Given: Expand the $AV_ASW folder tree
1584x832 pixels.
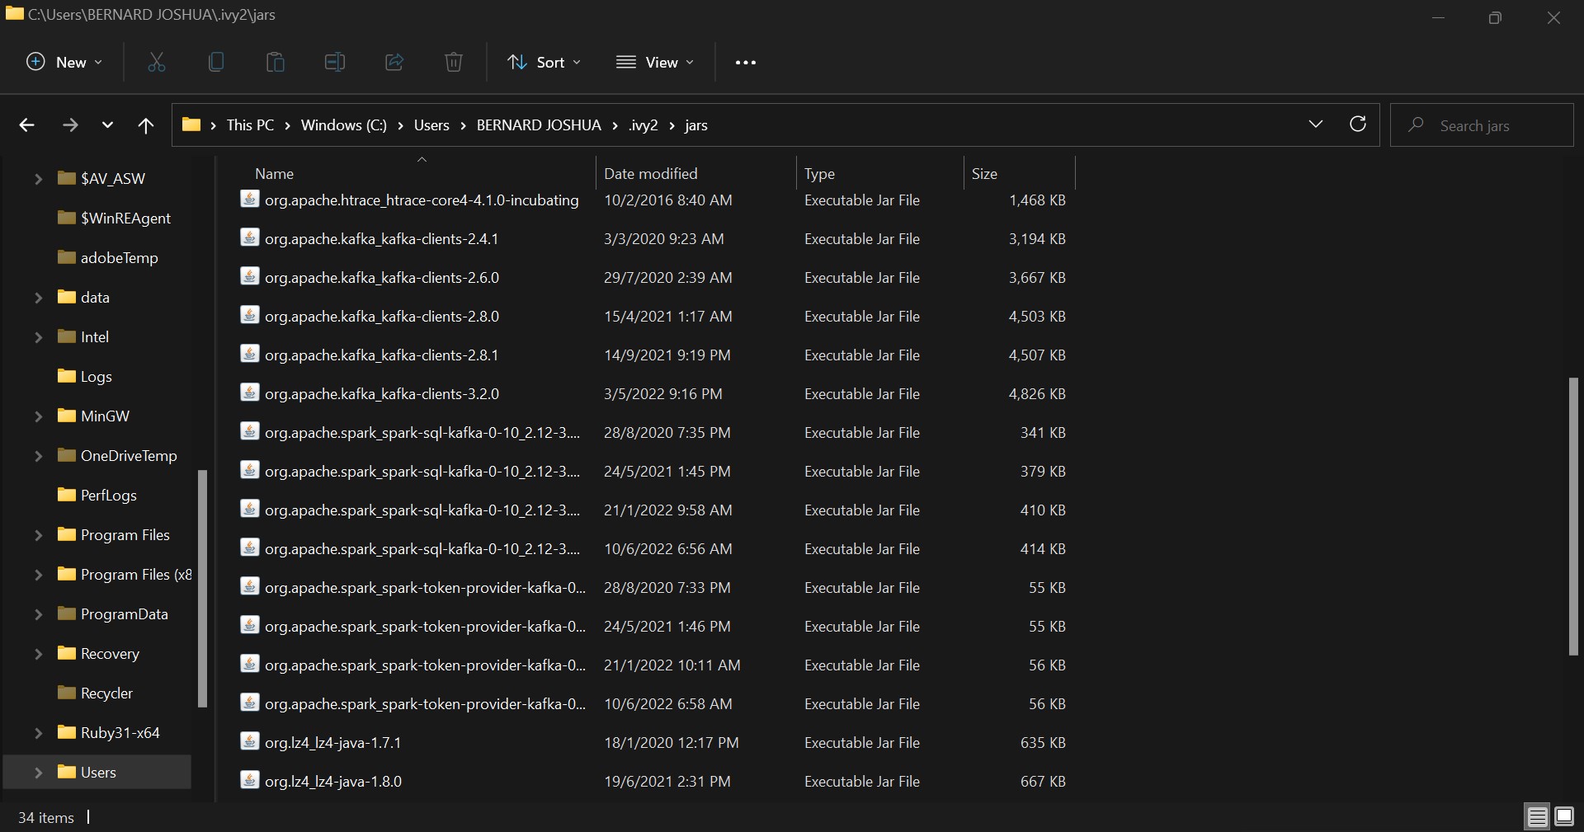Looking at the screenshot, I should (x=38, y=178).
